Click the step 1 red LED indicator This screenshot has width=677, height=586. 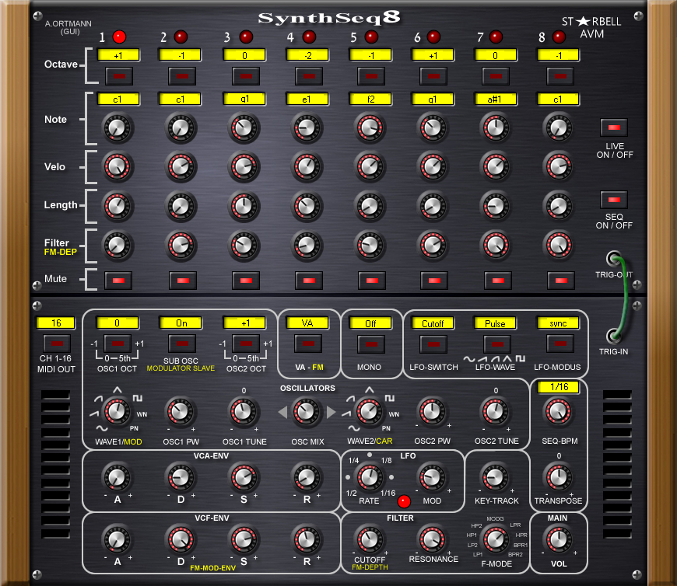[x=119, y=37]
